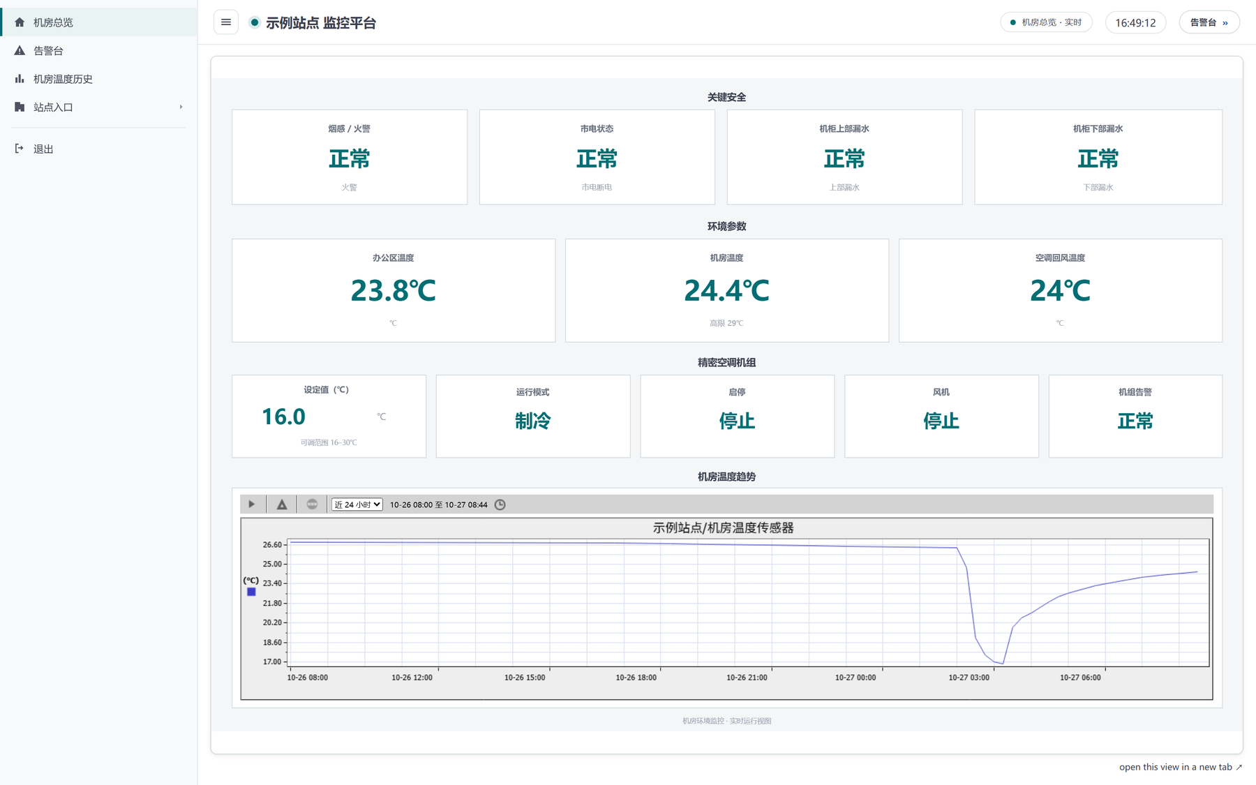Click the lowest dip point on temperature curve

(x=1003, y=664)
